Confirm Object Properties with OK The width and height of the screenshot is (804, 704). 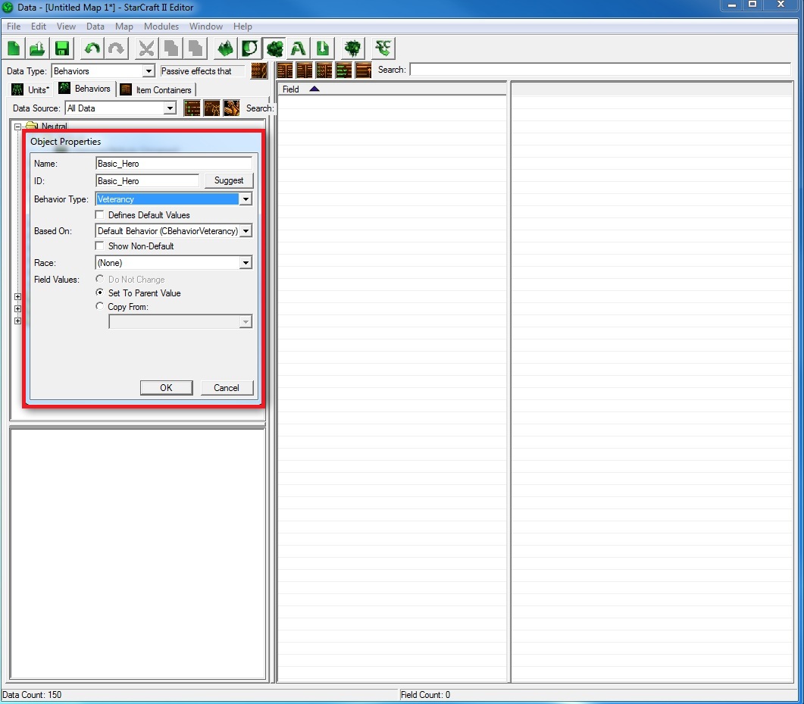tap(166, 388)
